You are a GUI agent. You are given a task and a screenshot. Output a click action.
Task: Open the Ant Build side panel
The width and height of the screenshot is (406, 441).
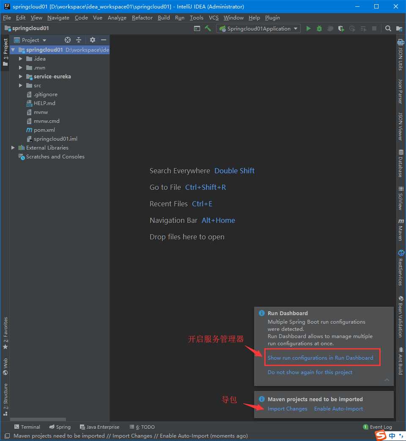pyautogui.click(x=401, y=361)
